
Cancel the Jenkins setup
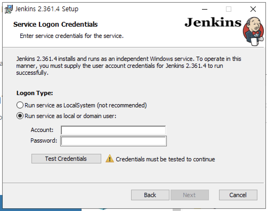coord(238,195)
